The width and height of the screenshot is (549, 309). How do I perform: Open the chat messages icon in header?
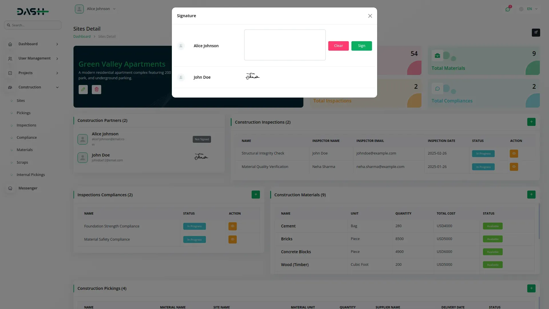(x=508, y=9)
